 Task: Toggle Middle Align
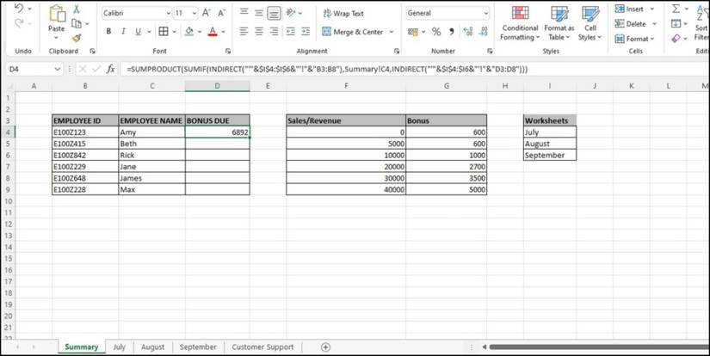pos(259,13)
